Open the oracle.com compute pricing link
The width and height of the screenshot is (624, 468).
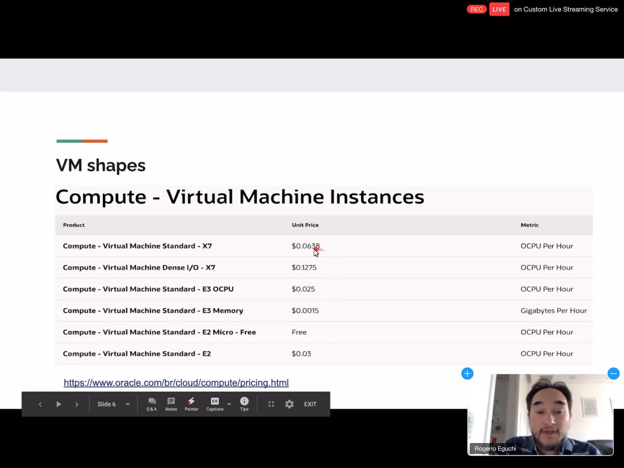(x=176, y=383)
